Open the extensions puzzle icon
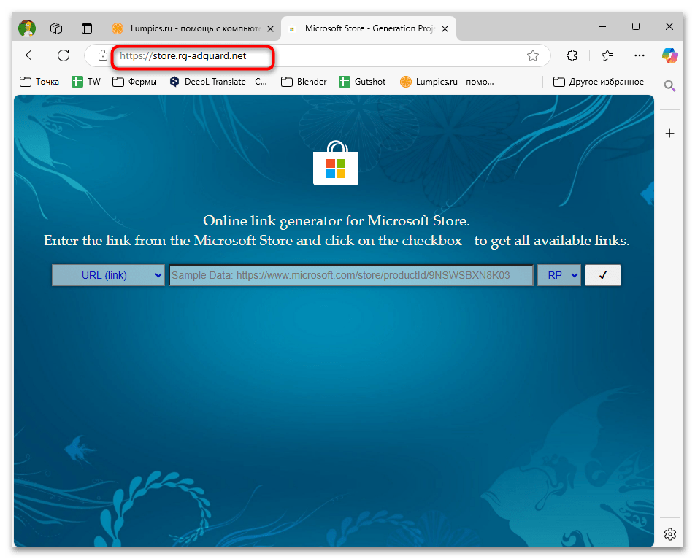 coord(572,55)
